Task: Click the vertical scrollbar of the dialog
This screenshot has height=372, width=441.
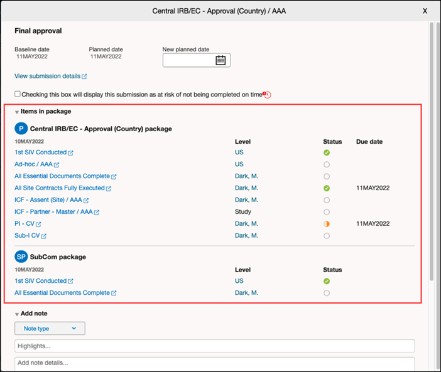Action: pos(432,152)
